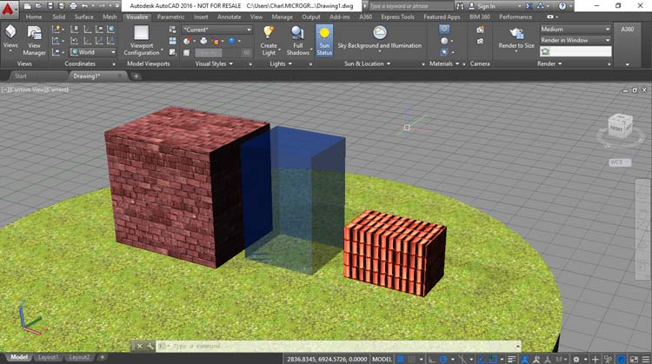
Task: Toggle the MODEL space status bar button
Action: 380,358
